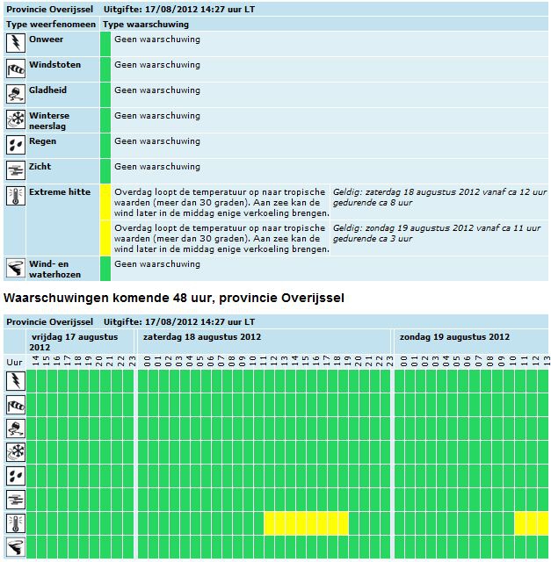Click the Gladheid skidding car icon in top table
551x562 pixels.
pyautogui.click(x=16, y=94)
